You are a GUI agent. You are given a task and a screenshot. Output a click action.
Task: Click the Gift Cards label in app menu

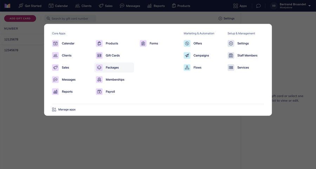pyautogui.click(x=113, y=56)
